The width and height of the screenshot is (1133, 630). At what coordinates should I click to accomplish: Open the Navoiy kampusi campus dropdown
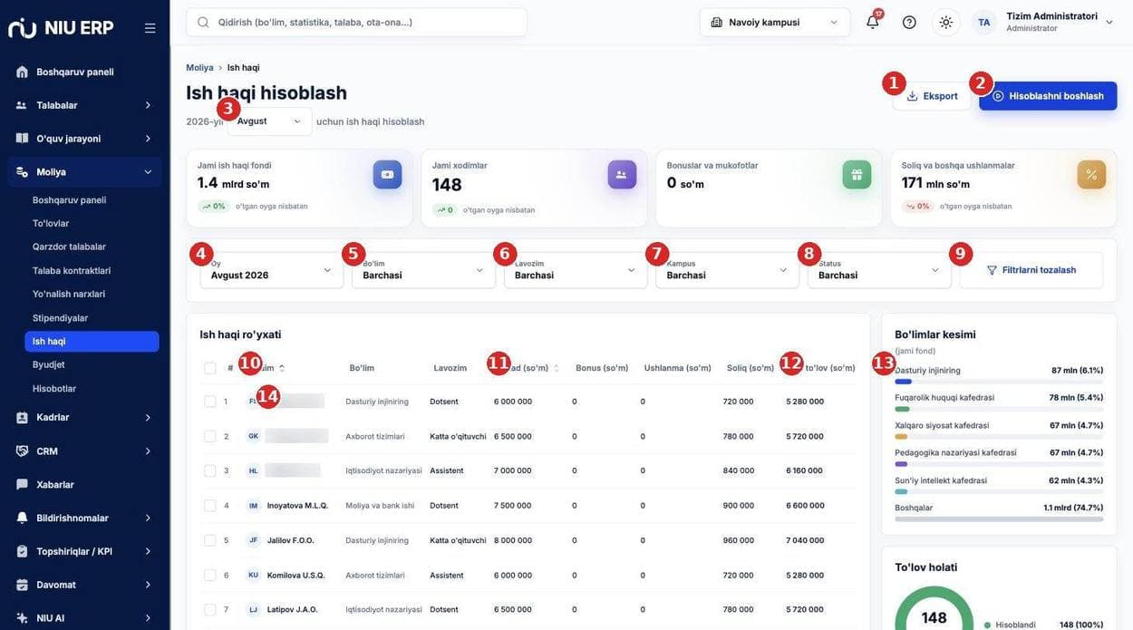click(775, 22)
